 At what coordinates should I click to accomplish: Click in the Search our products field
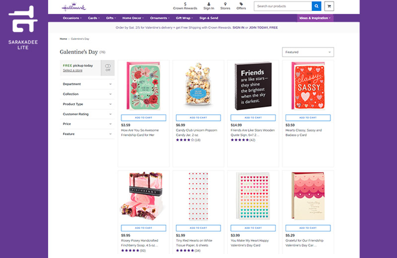(x=283, y=6)
